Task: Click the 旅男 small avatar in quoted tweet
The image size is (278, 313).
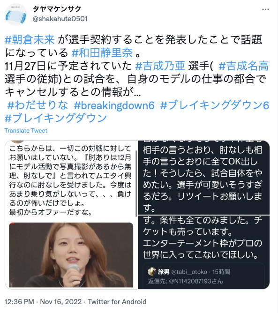Action: pos(152,271)
